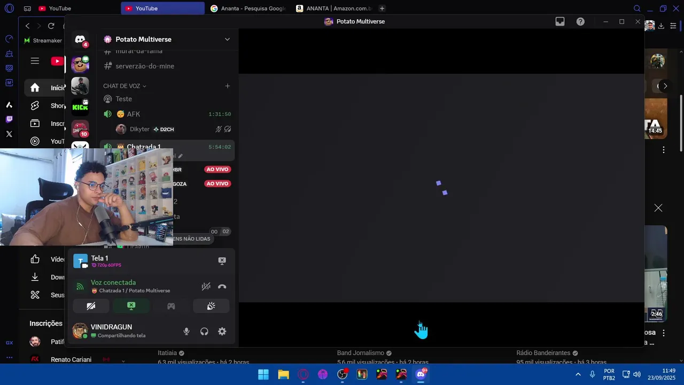
Task: Open Discord help question mark icon
Action: pyautogui.click(x=580, y=21)
